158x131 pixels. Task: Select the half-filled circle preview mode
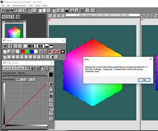pyautogui.click(x=46, y=68)
